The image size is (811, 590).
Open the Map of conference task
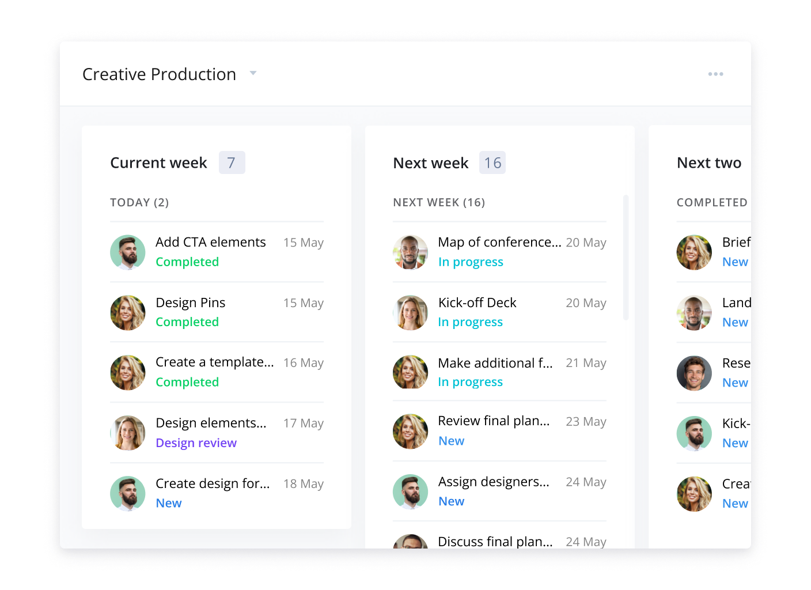point(499,243)
